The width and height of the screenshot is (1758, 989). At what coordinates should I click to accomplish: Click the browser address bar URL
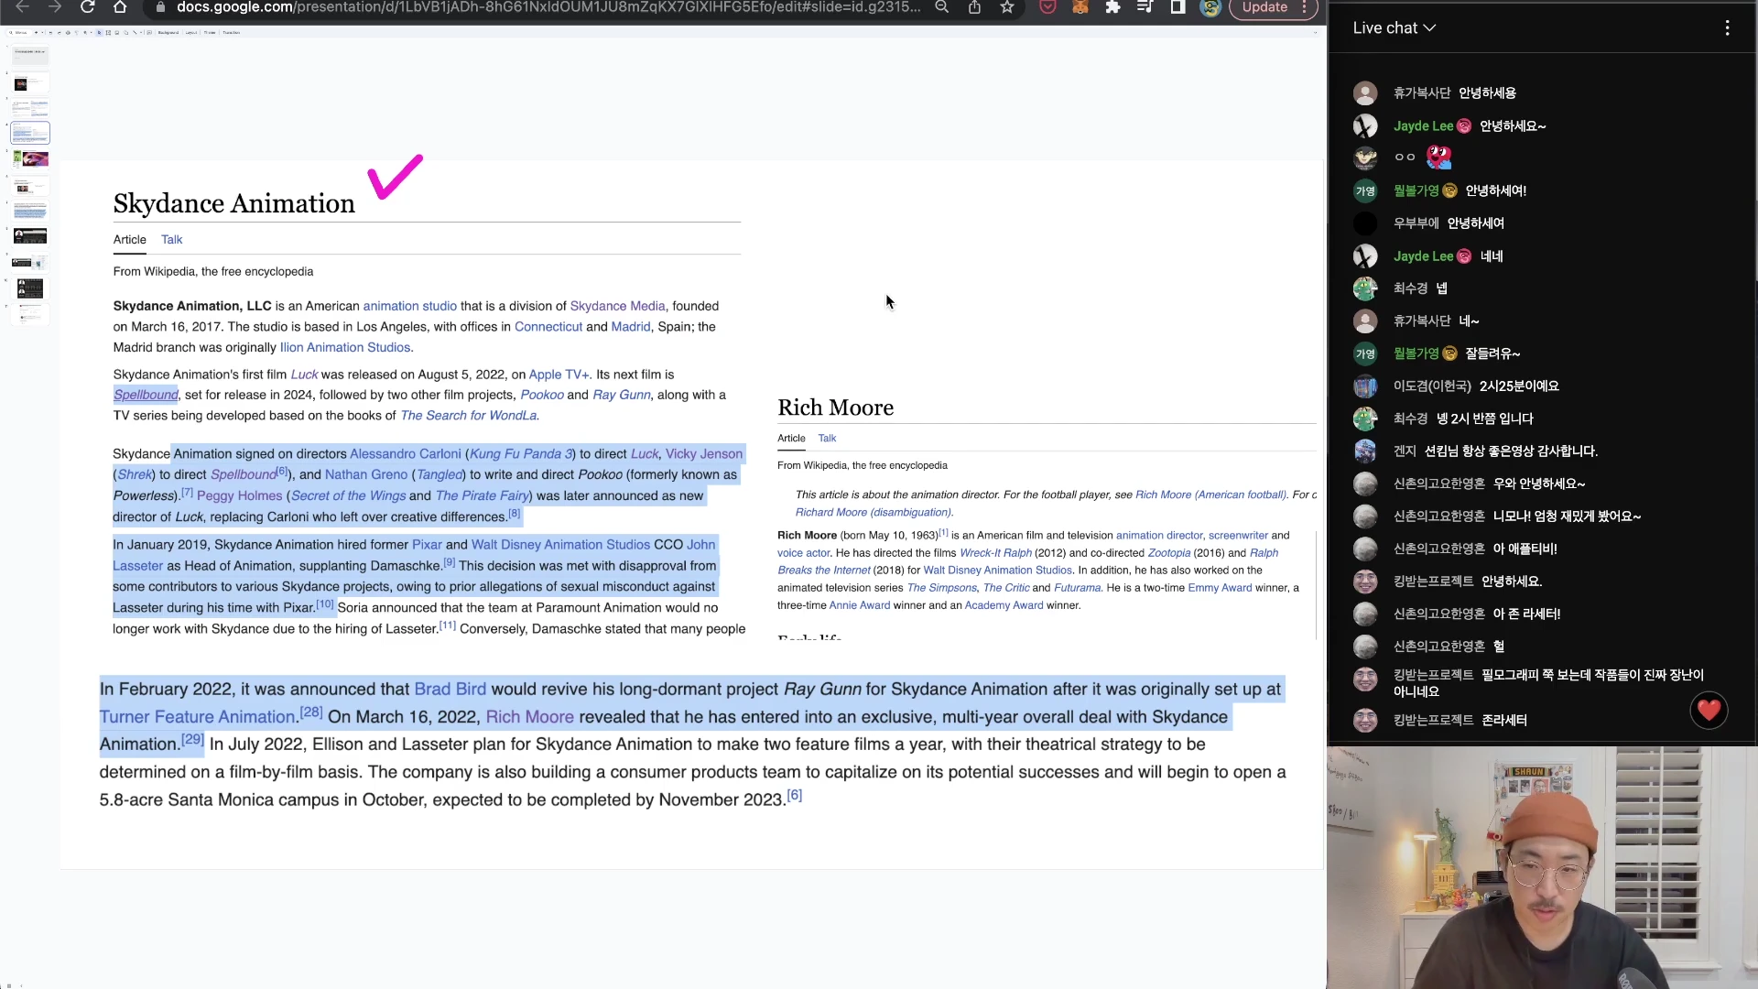548,7
